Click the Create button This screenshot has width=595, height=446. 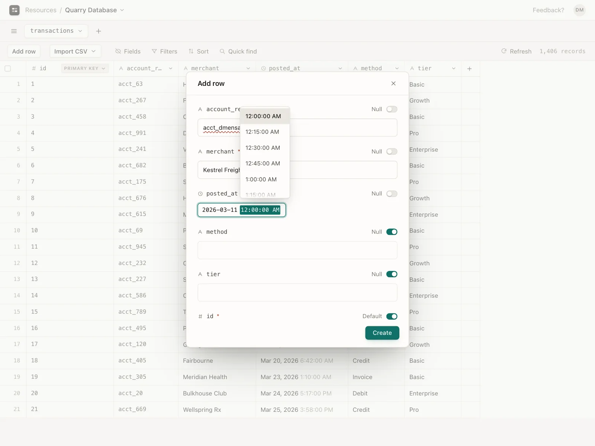tap(382, 333)
